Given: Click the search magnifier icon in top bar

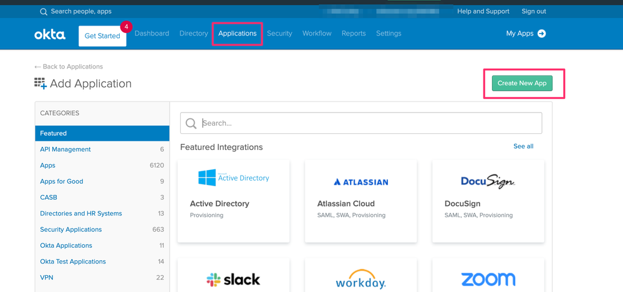Looking at the screenshot, I should pos(44,11).
